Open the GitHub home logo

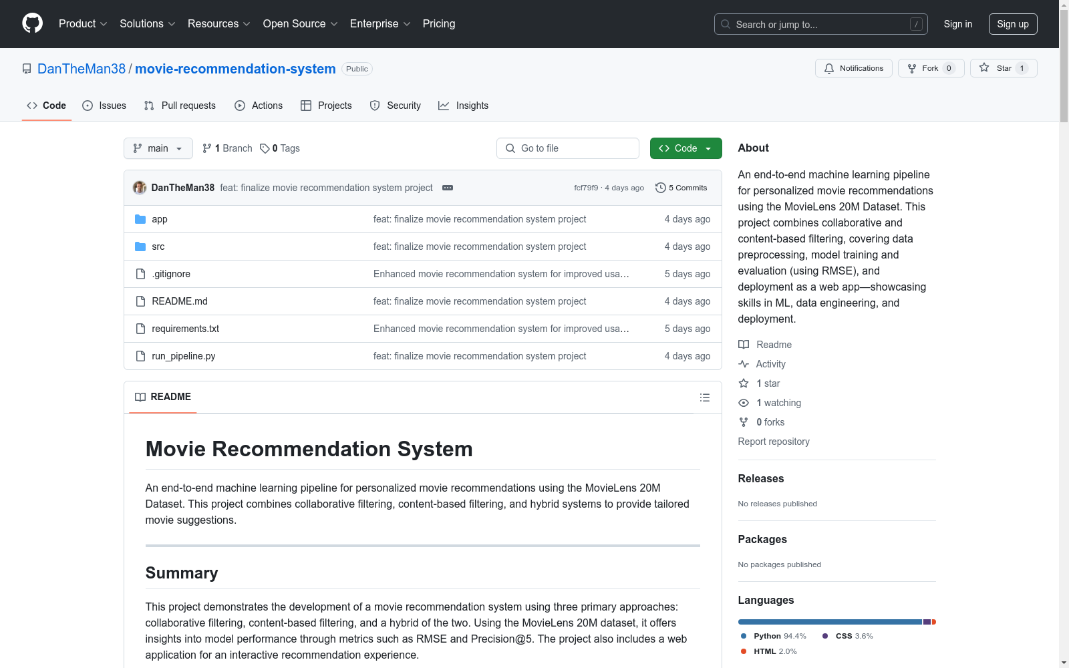[32, 23]
